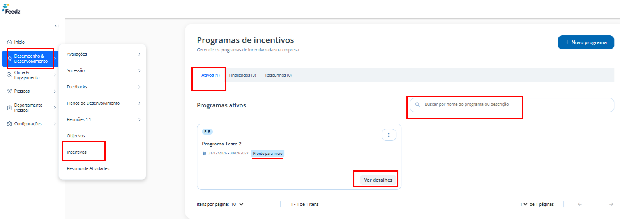Open the three-dot menu on Programa Teste 2

point(389,135)
